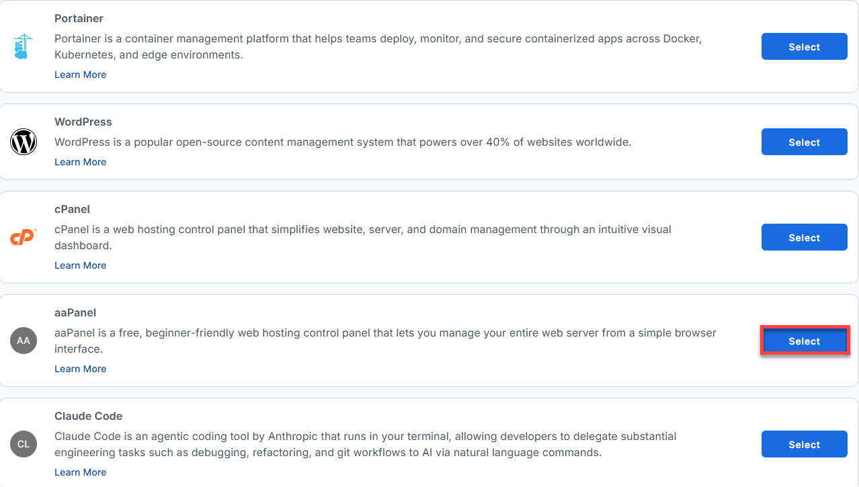Click cPanel description about intuitive visual dashboard
This screenshot has height=487, width=859.
click(x=363, y=237)
